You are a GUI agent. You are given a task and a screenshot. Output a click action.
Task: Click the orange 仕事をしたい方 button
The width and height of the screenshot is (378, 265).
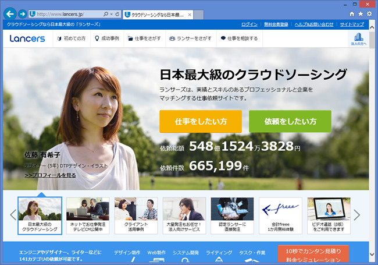coord(201,121)
